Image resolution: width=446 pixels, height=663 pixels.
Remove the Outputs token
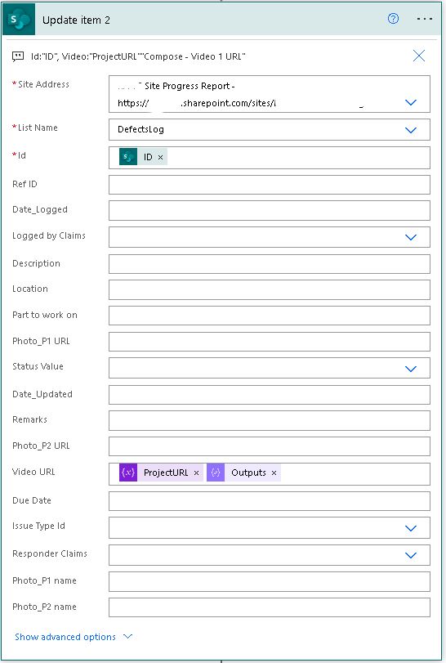pyautogui.click(x=274, y=473)
